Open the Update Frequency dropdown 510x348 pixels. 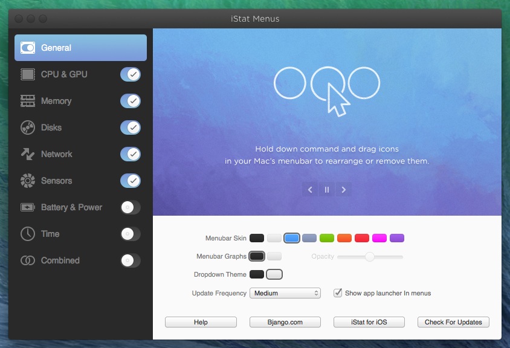(285, 293)
